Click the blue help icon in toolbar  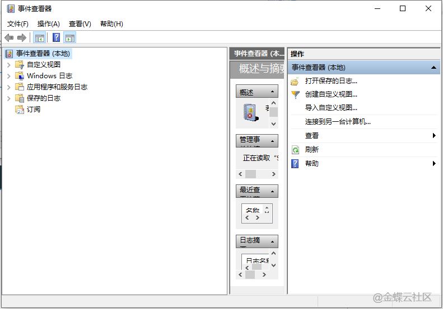click(56, 38)
